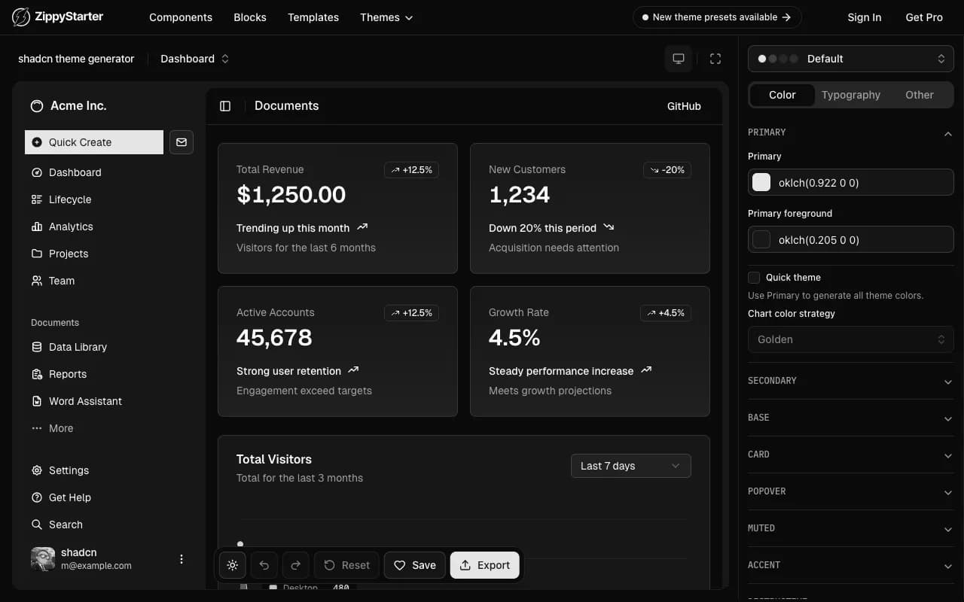Open the Default theme preset selector
The width and height of the screenshot is (964, 602).
tap(850, 58)
